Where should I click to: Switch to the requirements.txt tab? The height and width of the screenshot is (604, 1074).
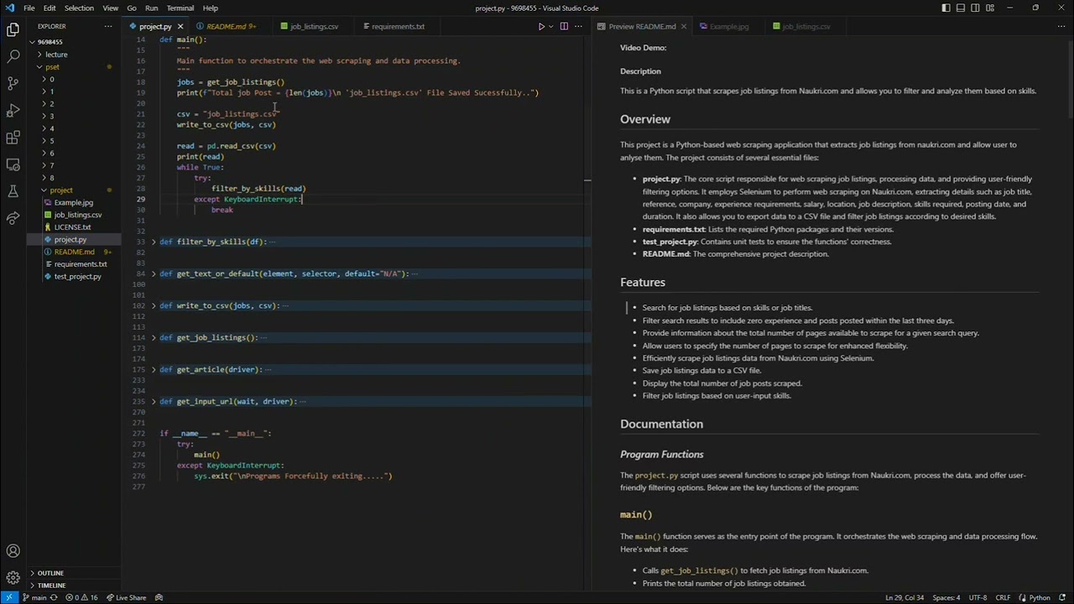pyautogui.click(x=398, y=26)
